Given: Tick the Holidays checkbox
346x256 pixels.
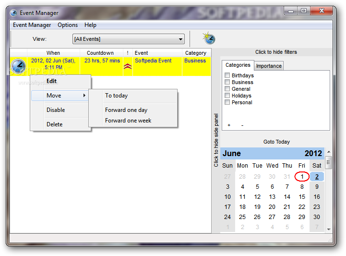Looking at the screenshot, I should (227, 96).
